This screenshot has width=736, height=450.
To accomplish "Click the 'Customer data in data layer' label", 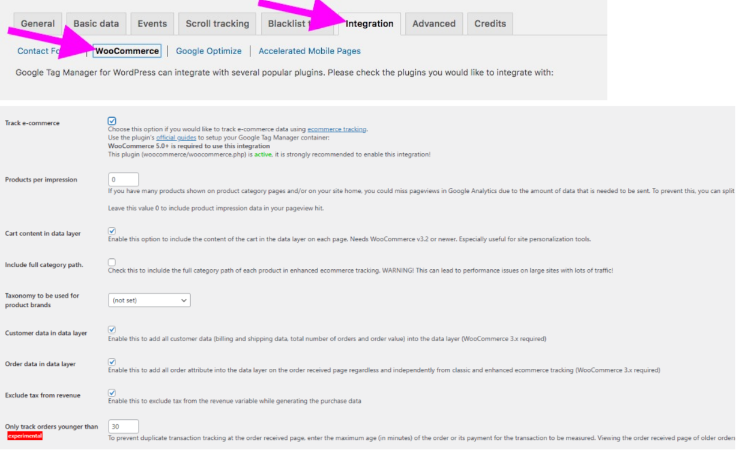I will (46, 333).
